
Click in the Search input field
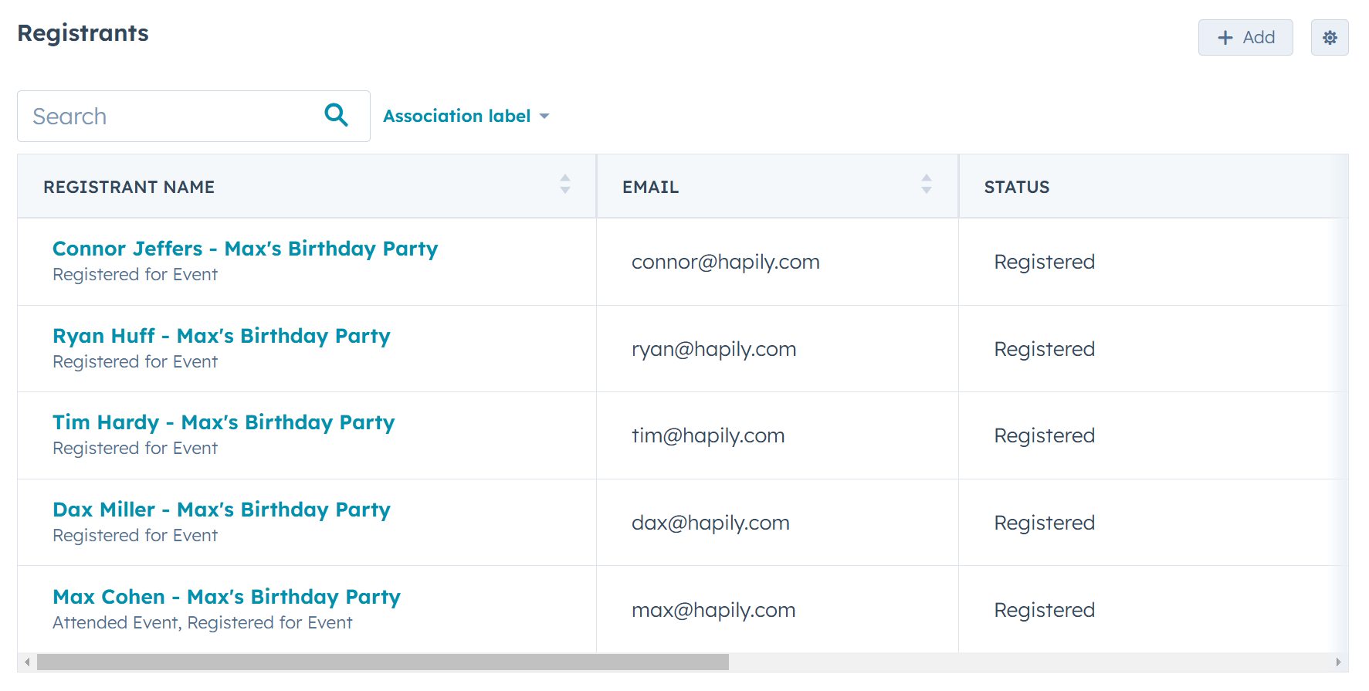pos(170,117)
